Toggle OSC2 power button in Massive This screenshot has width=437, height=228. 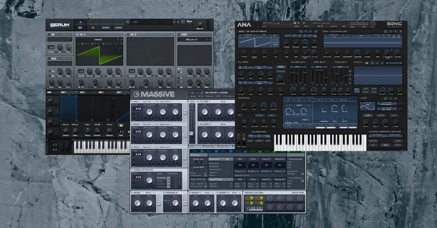[132, 125]
